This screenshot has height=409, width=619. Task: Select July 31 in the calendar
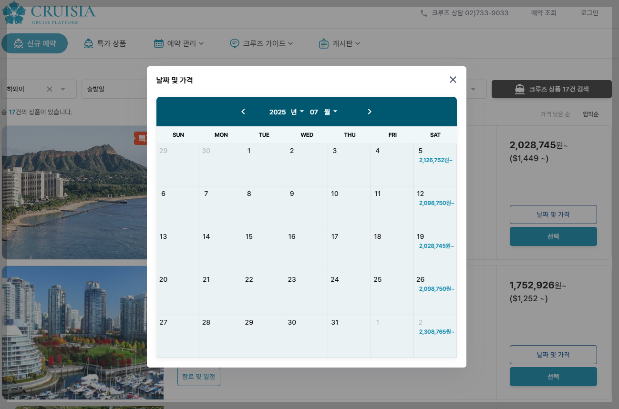tap(350, 336)
